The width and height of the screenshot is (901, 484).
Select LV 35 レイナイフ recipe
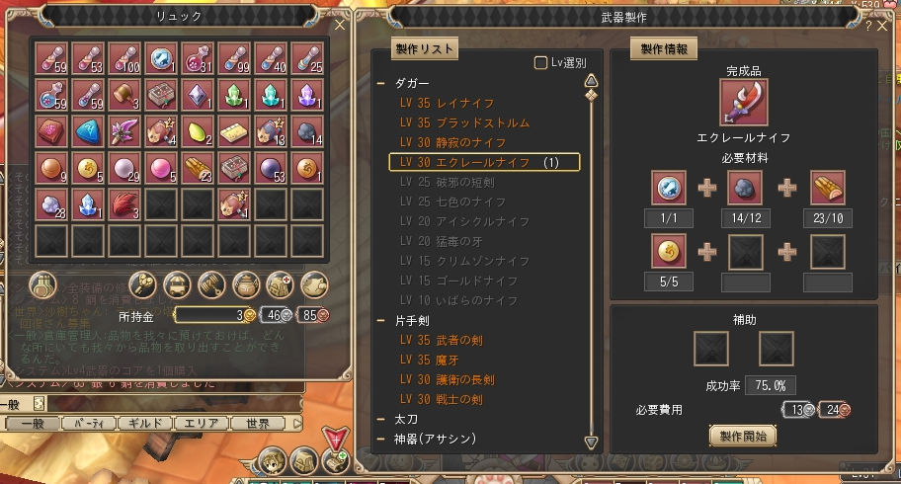448,104
